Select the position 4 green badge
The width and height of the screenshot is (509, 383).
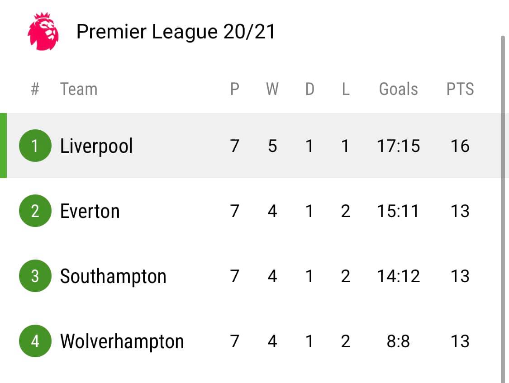[x=35, y=341]
